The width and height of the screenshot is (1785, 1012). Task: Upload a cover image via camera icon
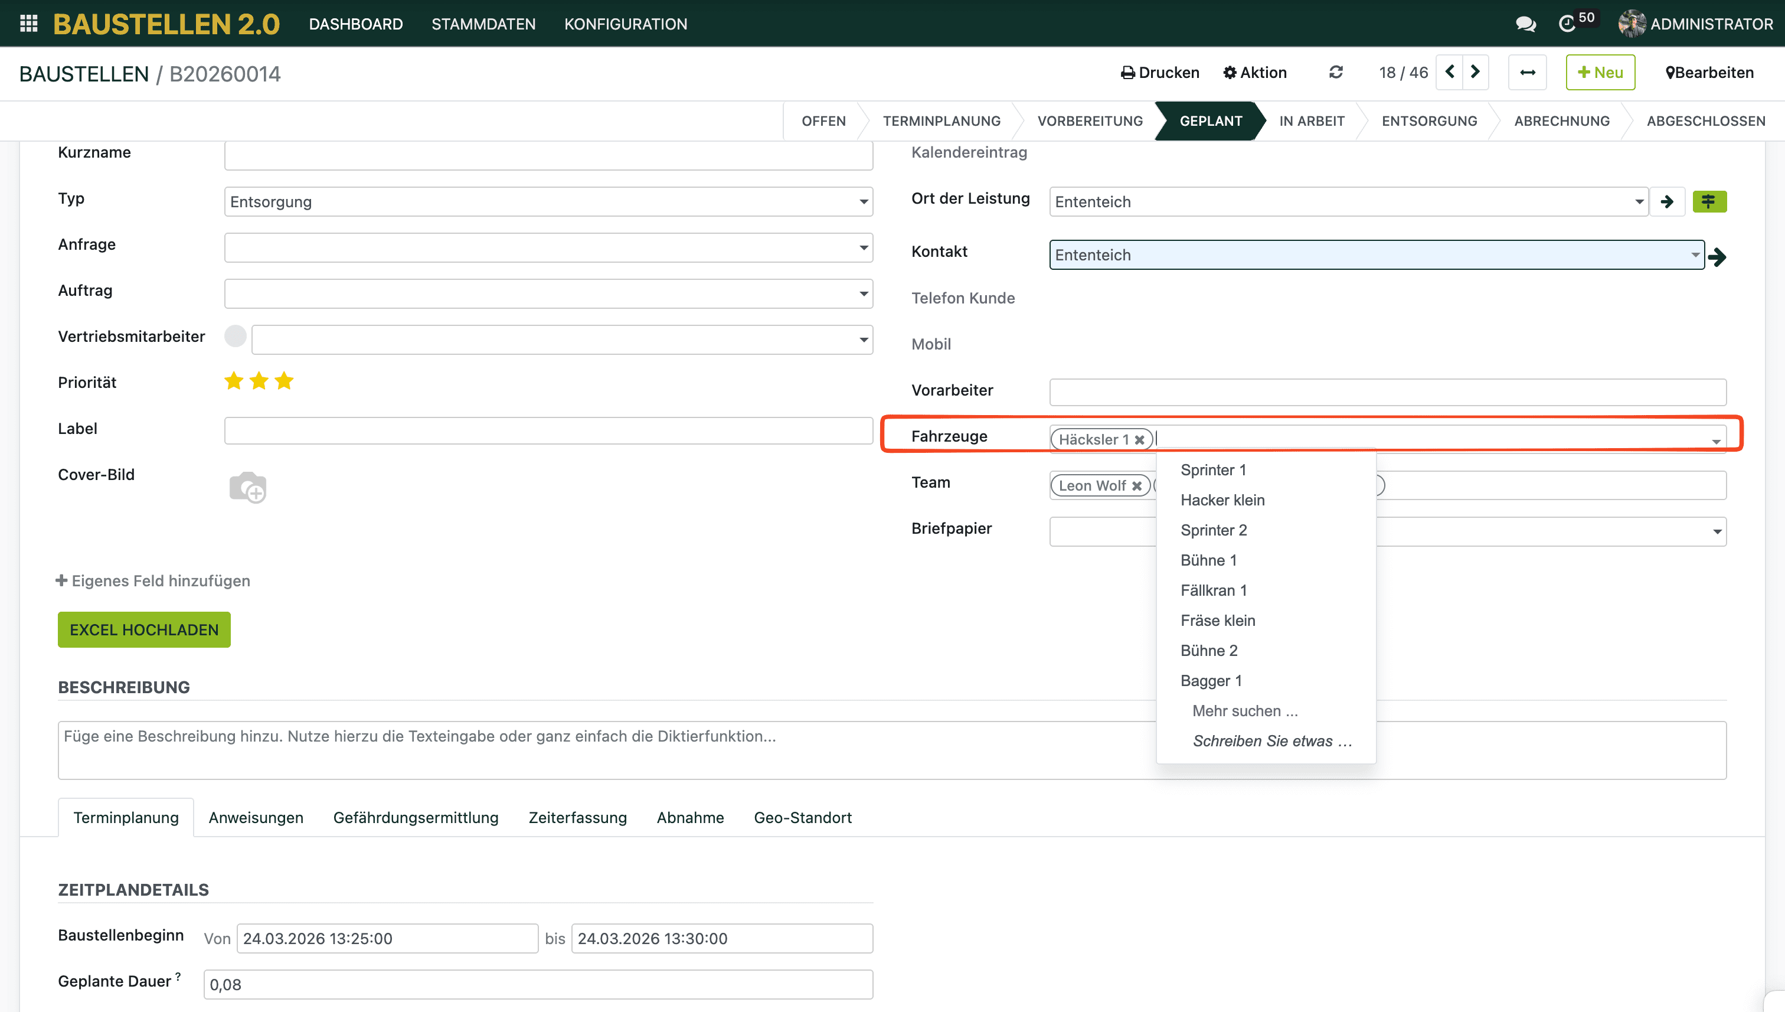click(x=247, y=487)
